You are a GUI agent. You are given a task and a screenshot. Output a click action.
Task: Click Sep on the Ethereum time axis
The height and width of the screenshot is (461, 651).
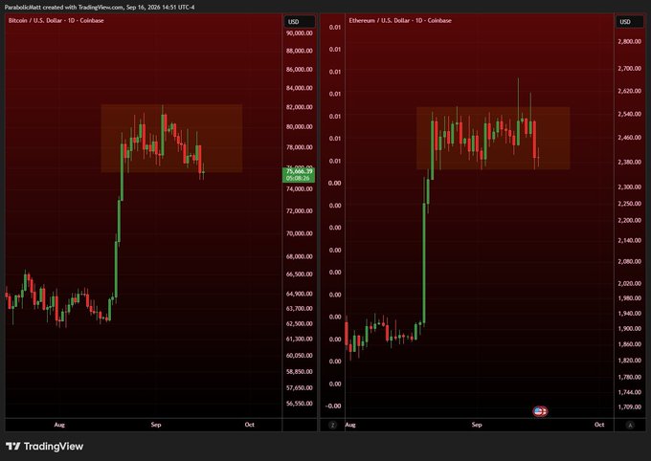click(477, 425)
